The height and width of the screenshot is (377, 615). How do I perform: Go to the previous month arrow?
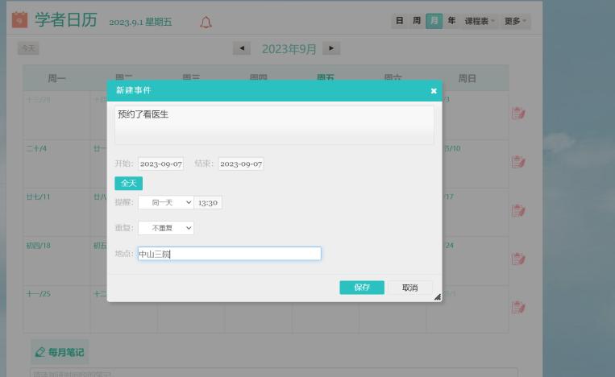tap(242, 49)
